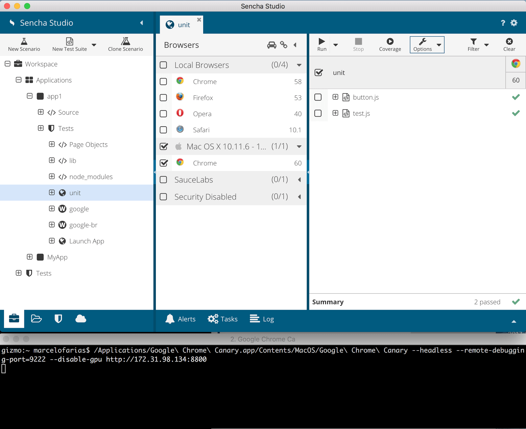This screenshot has height=429, width=526.
Task: Click the link icon in Browsers header
Action: click(284, 45)
